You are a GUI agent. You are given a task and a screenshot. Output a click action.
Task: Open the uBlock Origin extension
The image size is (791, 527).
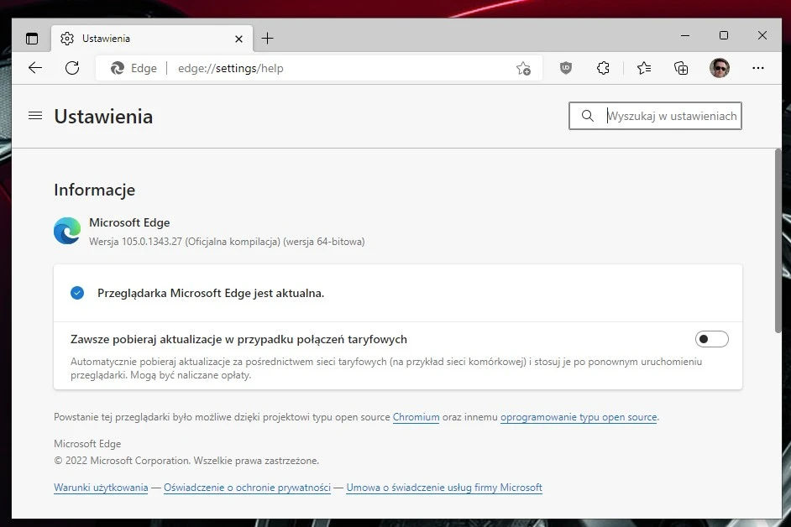(x=565, y=68)
